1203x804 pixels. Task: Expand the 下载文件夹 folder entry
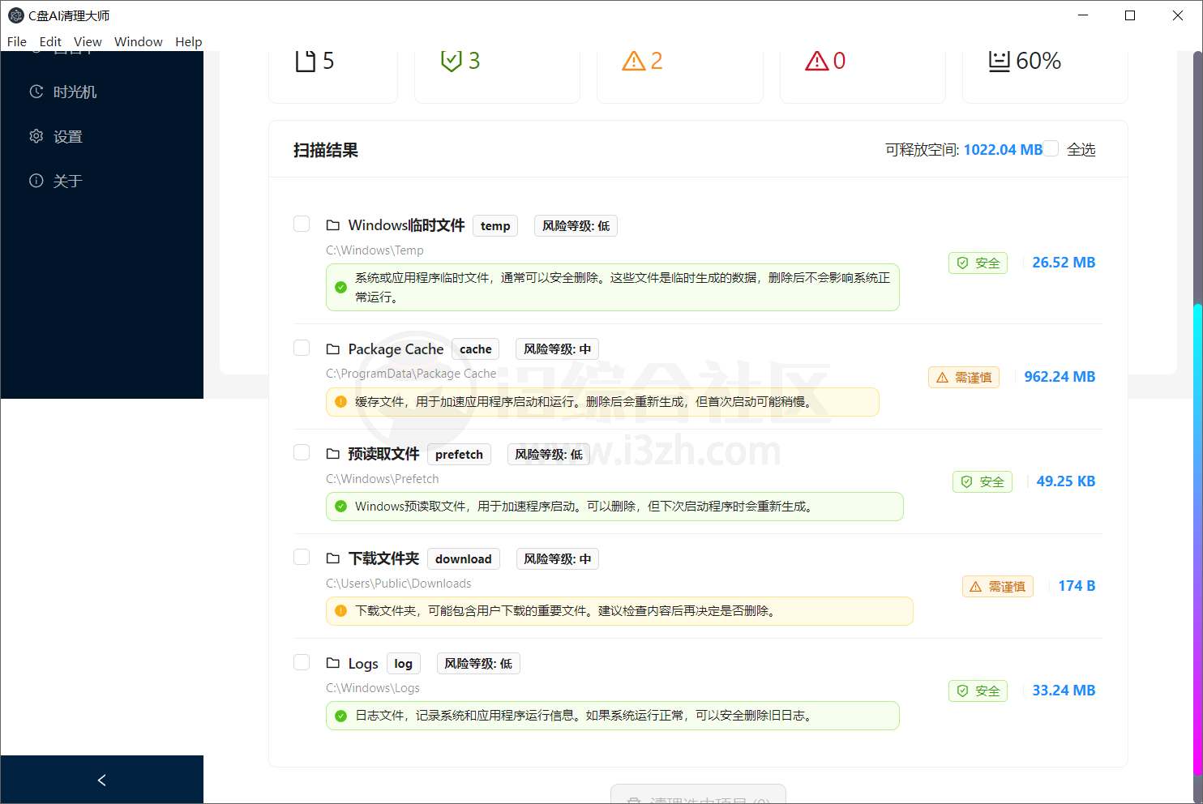tap(332, 558)
